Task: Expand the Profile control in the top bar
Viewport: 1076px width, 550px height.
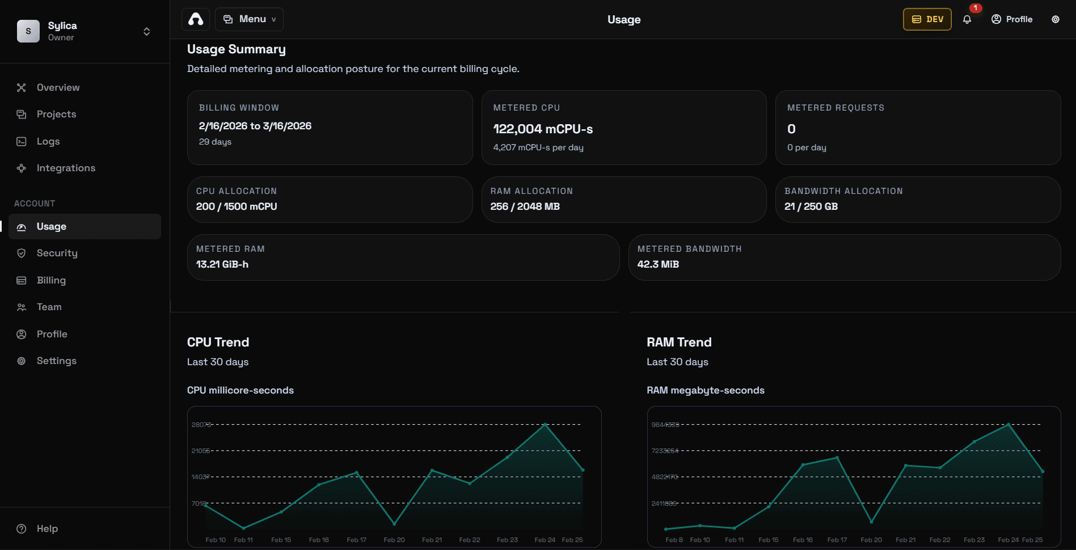Action: point(1011,19)
